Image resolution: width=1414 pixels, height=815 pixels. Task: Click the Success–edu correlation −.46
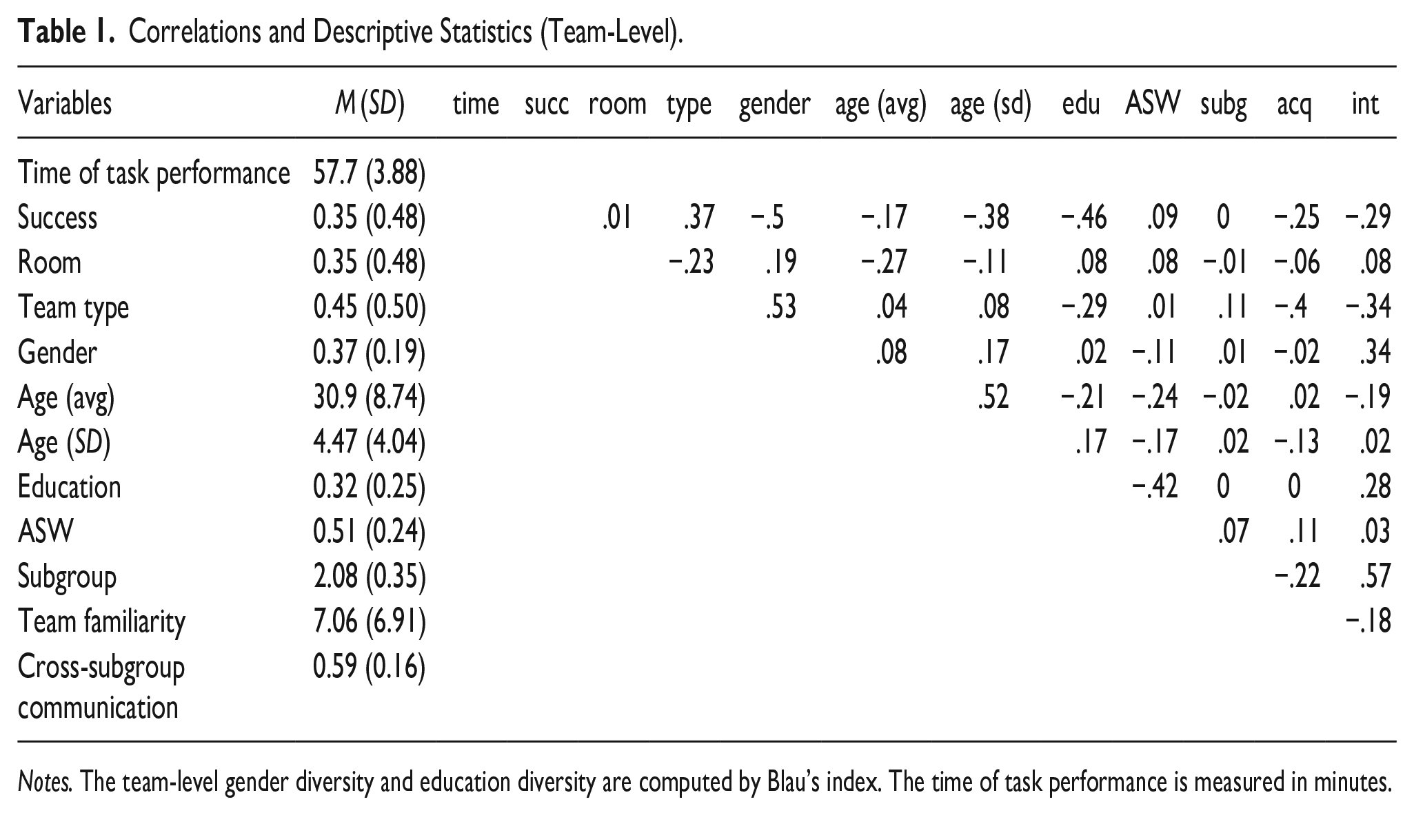coord(1083,218)
